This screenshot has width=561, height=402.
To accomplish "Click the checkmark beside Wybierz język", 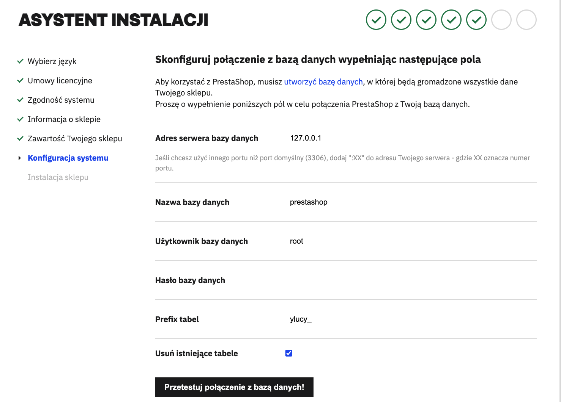I will point(20,61).
